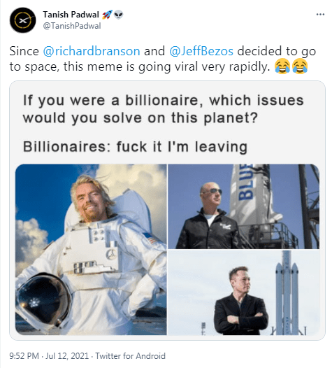This screenshot has height=368, width=332.
Task: Follow the @richardbranson mention link
Action: coord(92,51)
